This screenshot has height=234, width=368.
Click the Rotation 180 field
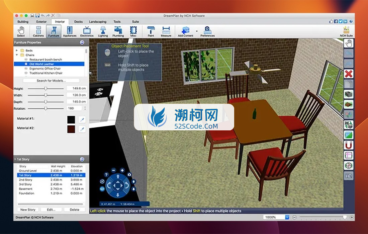(x=74, y=108)
